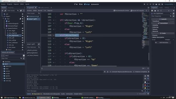Create a new resource in Inspector
The height and width of the screenshot is (99, 176).
tap(152, 10)
